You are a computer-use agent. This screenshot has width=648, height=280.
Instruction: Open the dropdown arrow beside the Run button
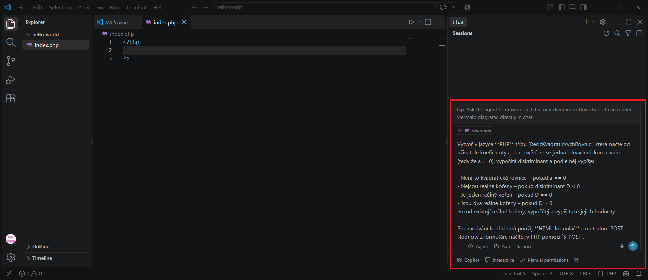coord(418,22)
